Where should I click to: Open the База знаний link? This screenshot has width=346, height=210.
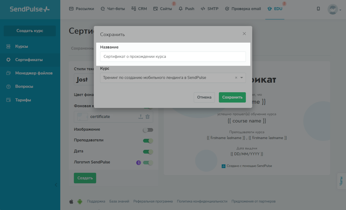click(119, 201)
